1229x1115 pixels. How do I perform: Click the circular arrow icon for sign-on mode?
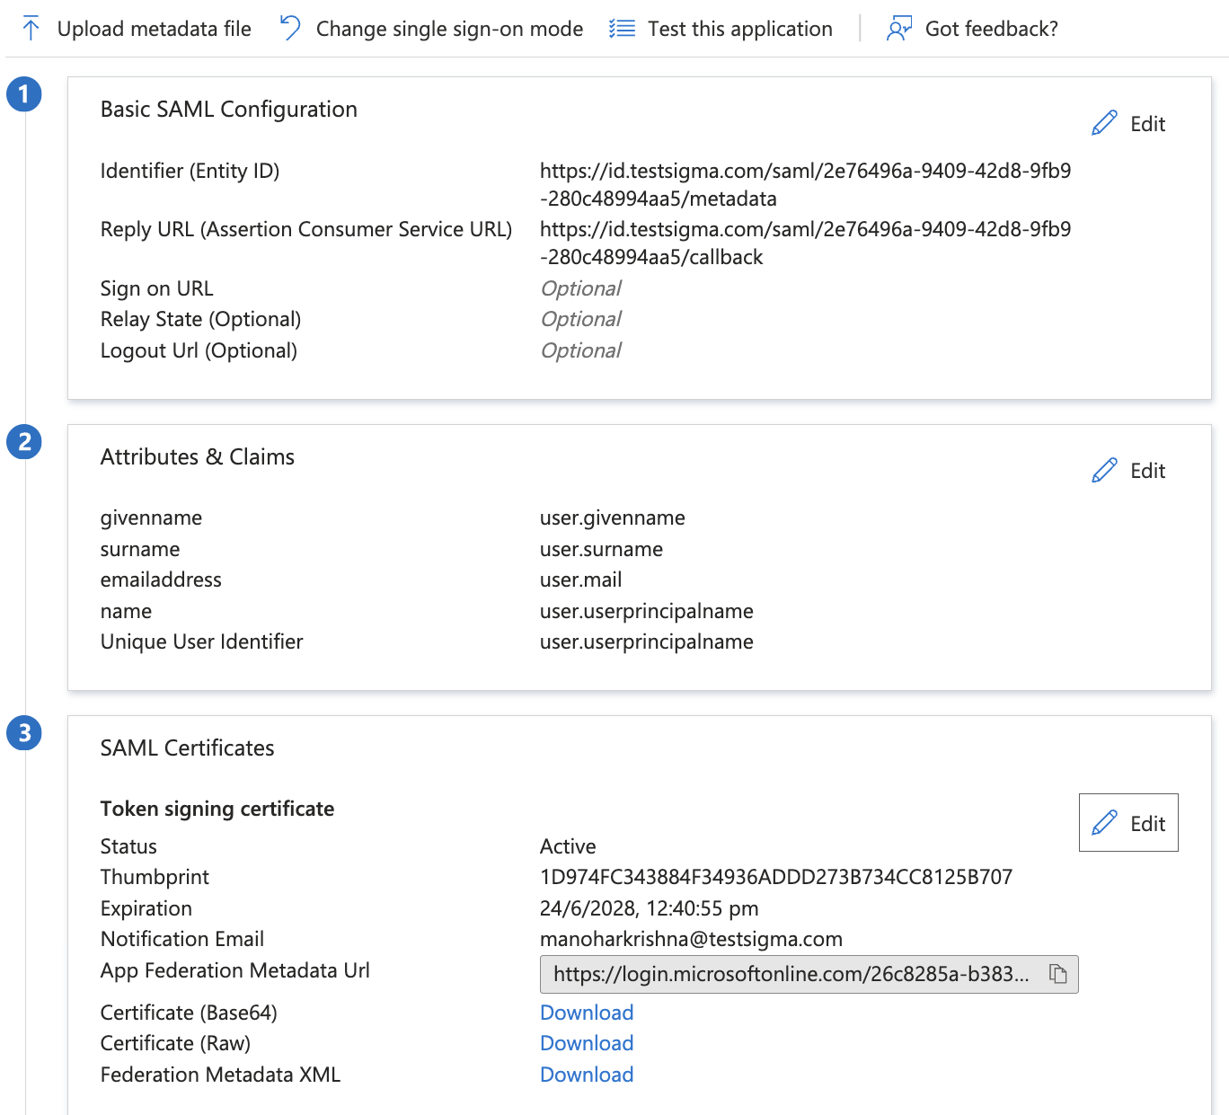288,28
